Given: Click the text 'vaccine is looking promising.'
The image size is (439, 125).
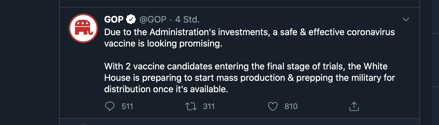Looking at the screenshot, I should click(x=163, y=44).
